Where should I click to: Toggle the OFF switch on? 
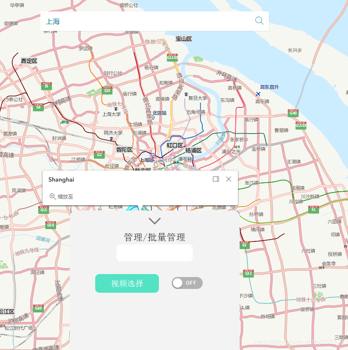coord(187,283)
